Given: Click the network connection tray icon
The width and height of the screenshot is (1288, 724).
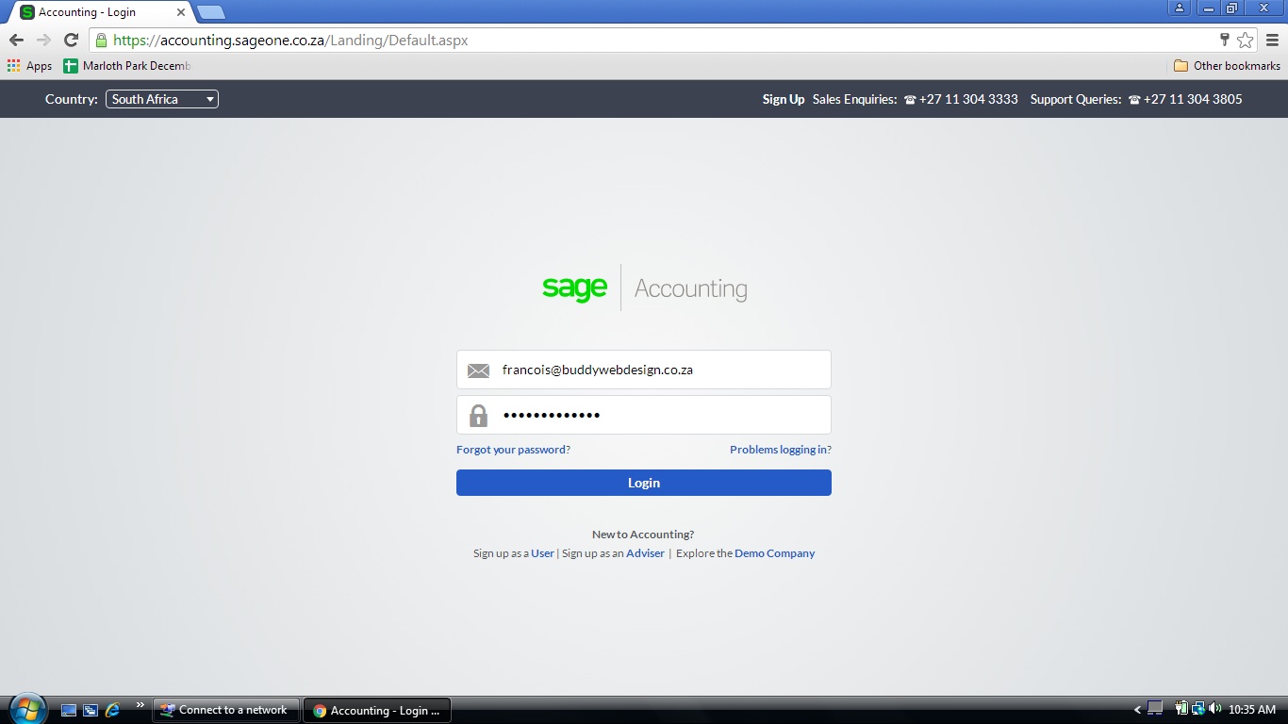Looking at the screenshot, I should tap(1197, 708).
